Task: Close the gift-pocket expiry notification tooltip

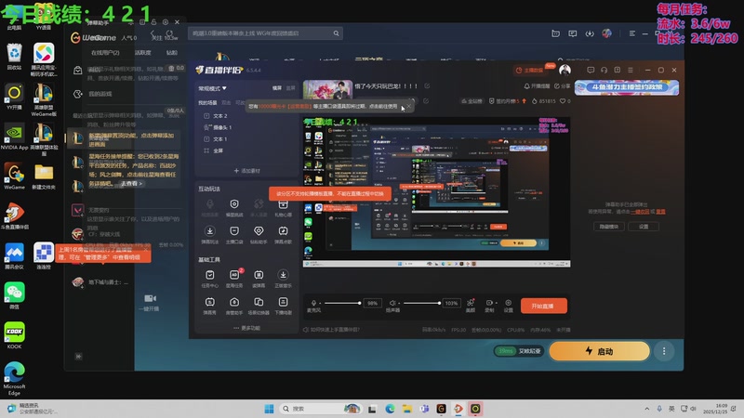Action: (x=409, y=106)
